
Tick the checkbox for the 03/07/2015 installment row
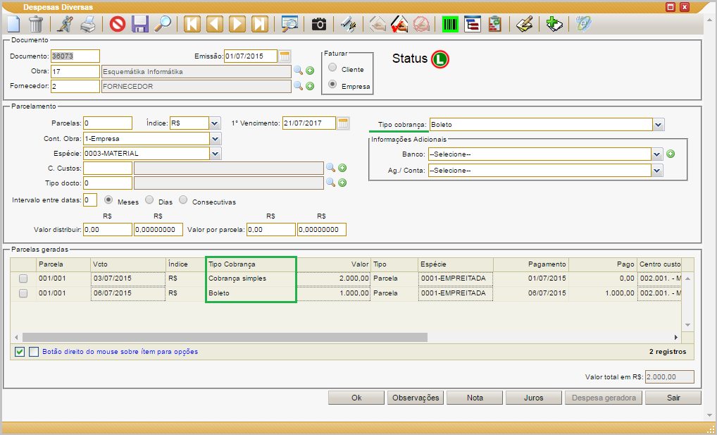pos(23,278)
